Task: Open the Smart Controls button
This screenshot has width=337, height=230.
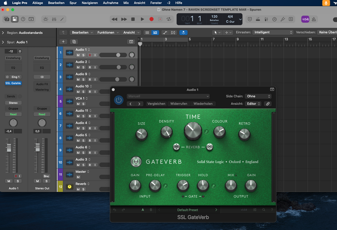Action: [x=45, y=19]
